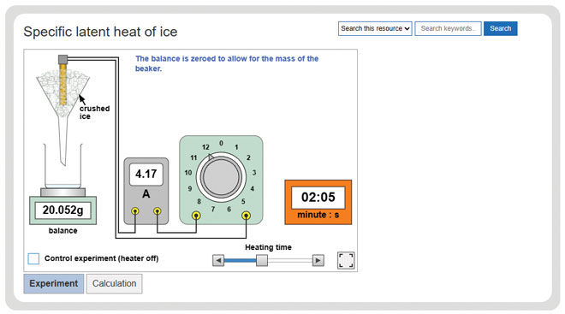565x314 pixels.
Task: Click the ammeter display reading 4.17
Action: click(146, 174)
